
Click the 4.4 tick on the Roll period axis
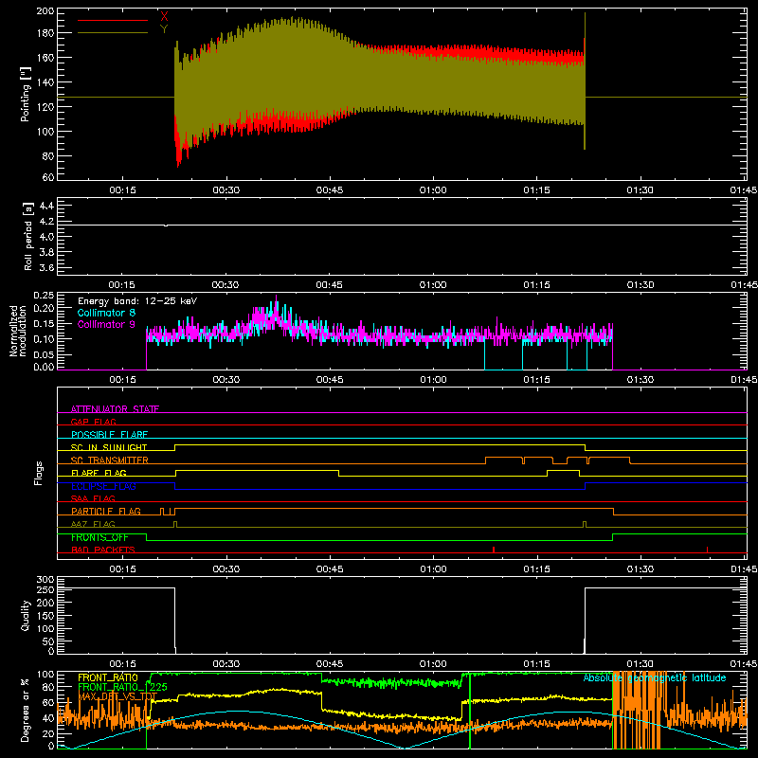point(46,206)
